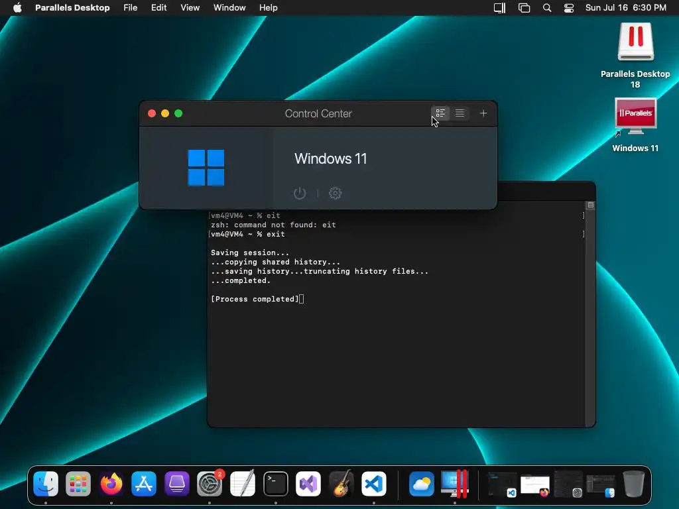
Task: Open Windows 11 configuration gear icon
Action: click(x=335, y=193)
